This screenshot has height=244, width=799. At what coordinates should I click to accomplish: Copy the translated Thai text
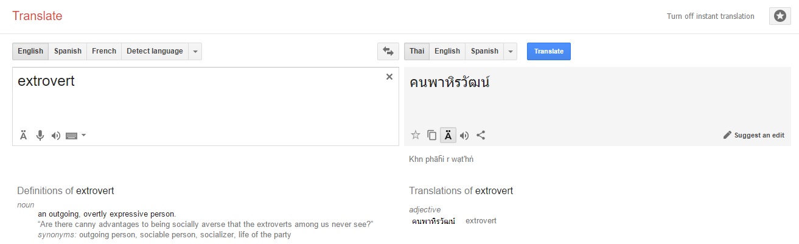click(431, 135)
